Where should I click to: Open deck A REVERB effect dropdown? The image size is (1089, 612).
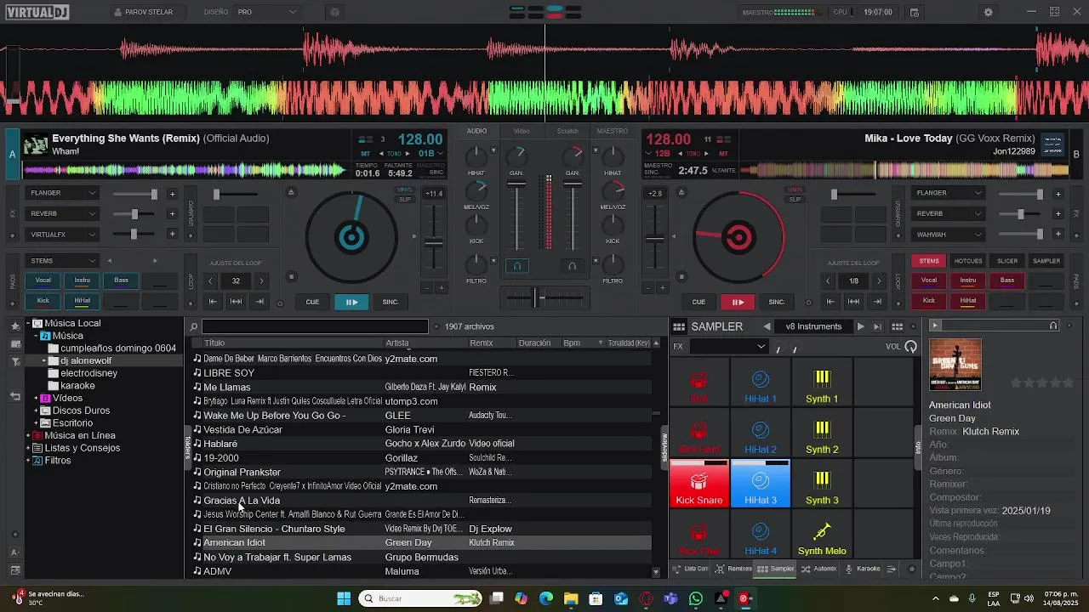pos(63,213)
